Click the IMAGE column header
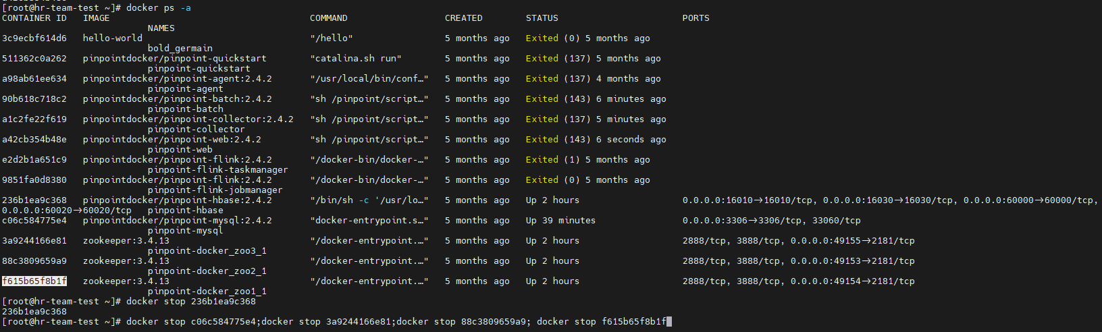This screenshot has height=332, width=1102. (x=97, y=18)
